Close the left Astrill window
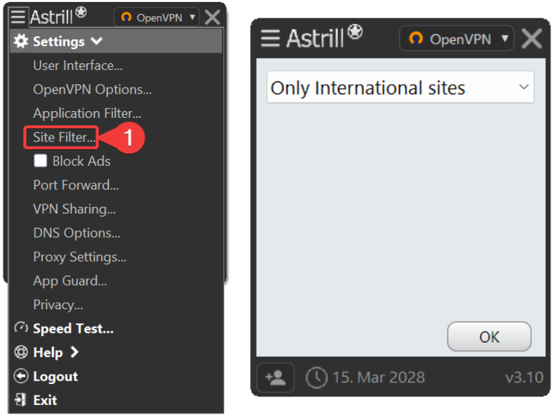This screenshot has height=417, width=556. tap(213, 17)
